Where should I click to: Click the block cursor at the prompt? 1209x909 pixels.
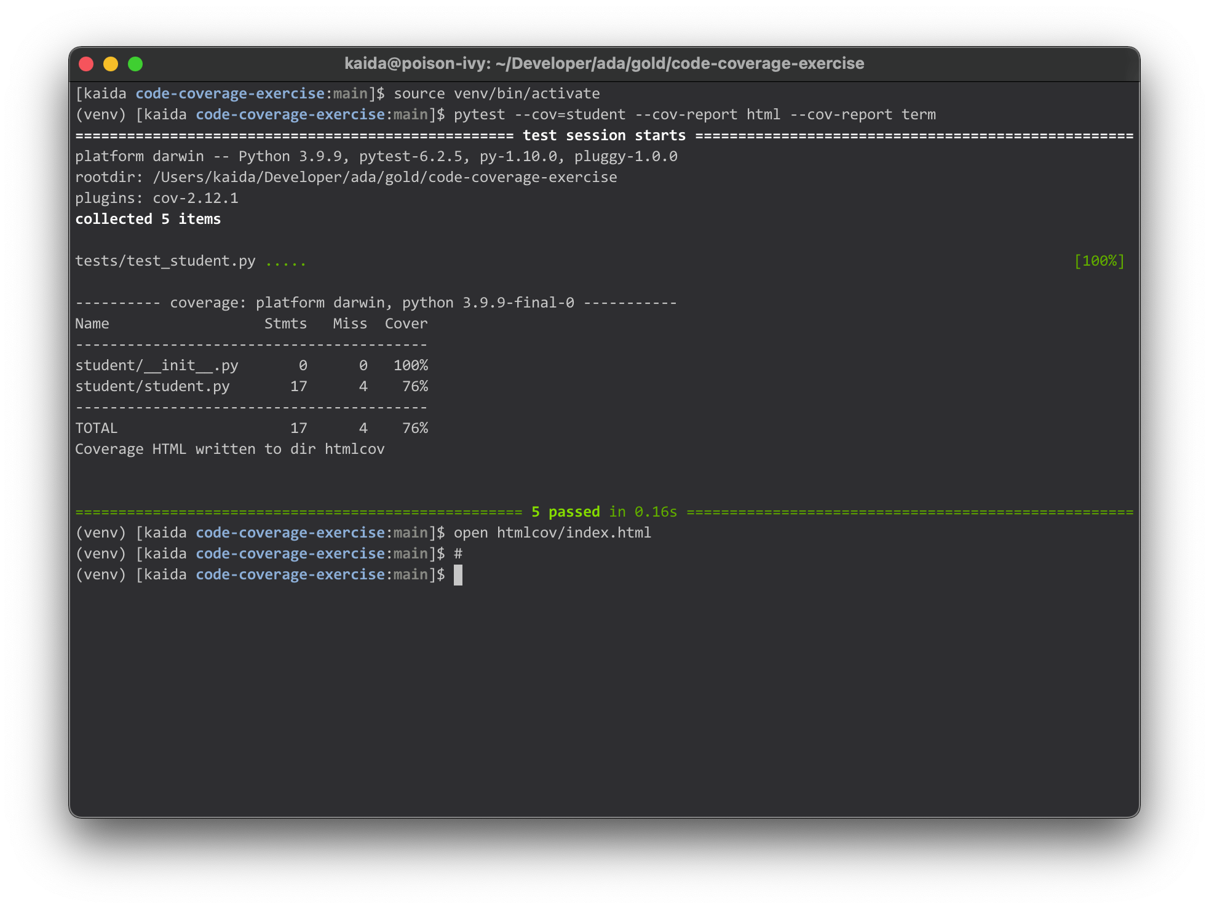[458, 575]
